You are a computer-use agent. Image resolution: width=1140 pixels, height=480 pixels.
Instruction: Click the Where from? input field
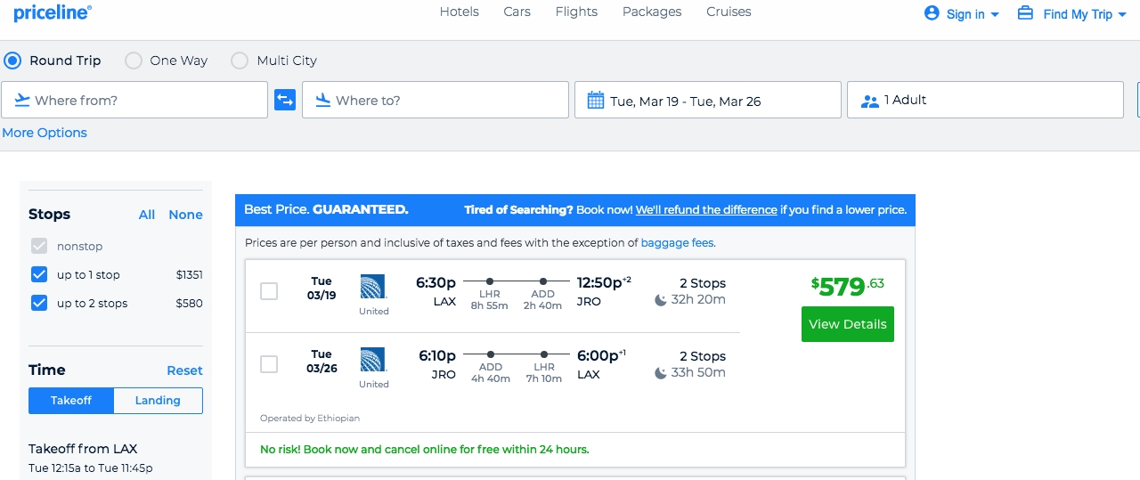[x=134, y=100]
